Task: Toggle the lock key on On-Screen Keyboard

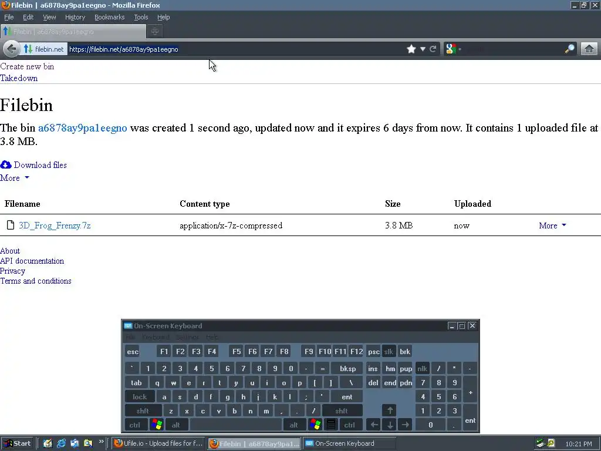Action: click(140, 396)
